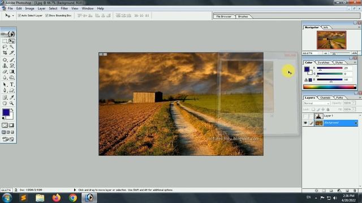Select the Eyedropper tool
This screenshot has height=203, width=362.
click(x=12, y=98)
